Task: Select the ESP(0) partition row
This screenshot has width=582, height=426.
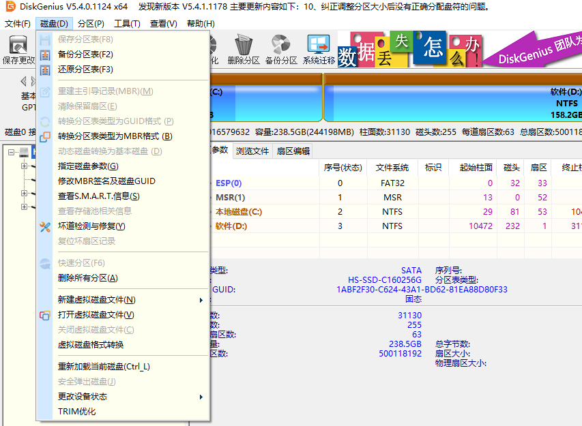Action: click(229, 183)
